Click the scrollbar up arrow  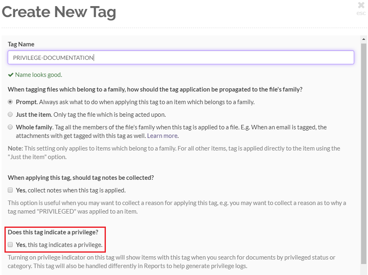(364, 39)
